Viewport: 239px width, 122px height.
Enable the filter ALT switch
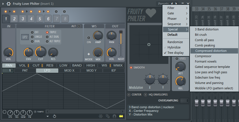coord(79,26)
